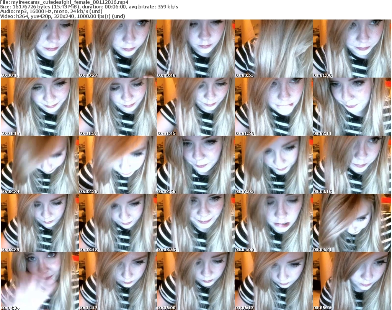Open the thumbnail stamped 00:03:29
392x310 pixels.
pyautogui.click(x=39, y=223)
